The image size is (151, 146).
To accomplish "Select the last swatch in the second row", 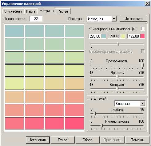I will point(74,44).
